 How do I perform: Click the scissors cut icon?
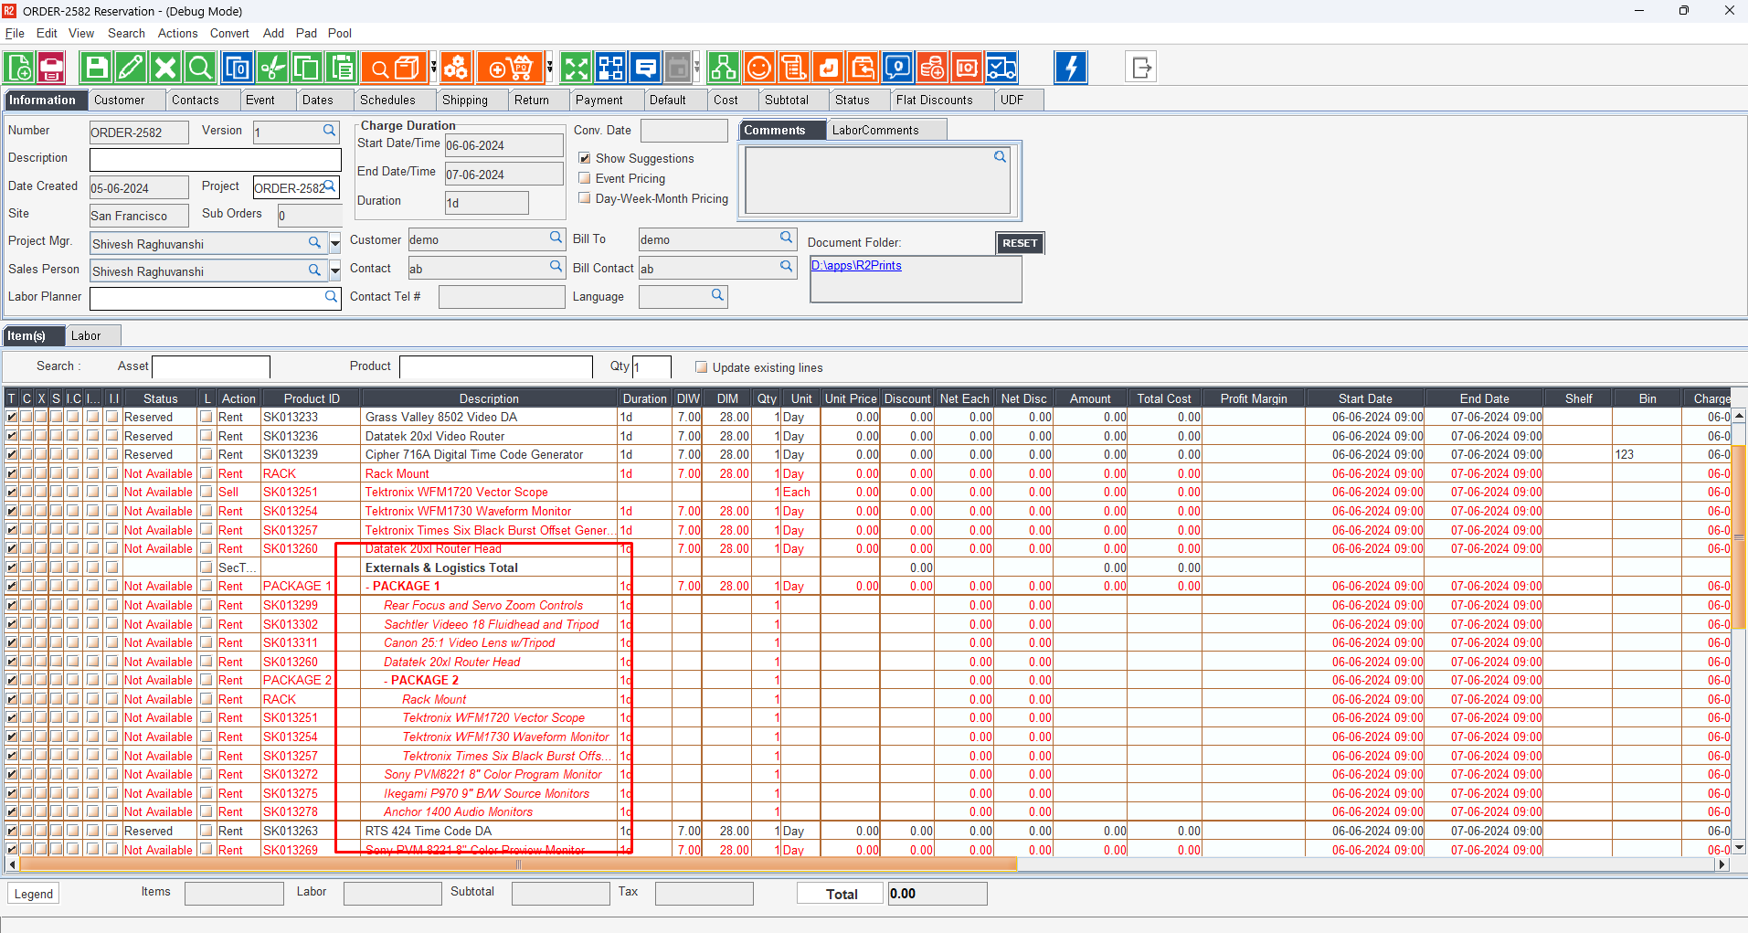click(271, 69)
